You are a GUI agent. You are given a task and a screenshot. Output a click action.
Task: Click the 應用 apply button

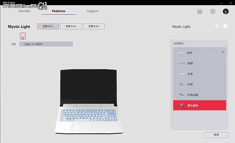point(216,135)
